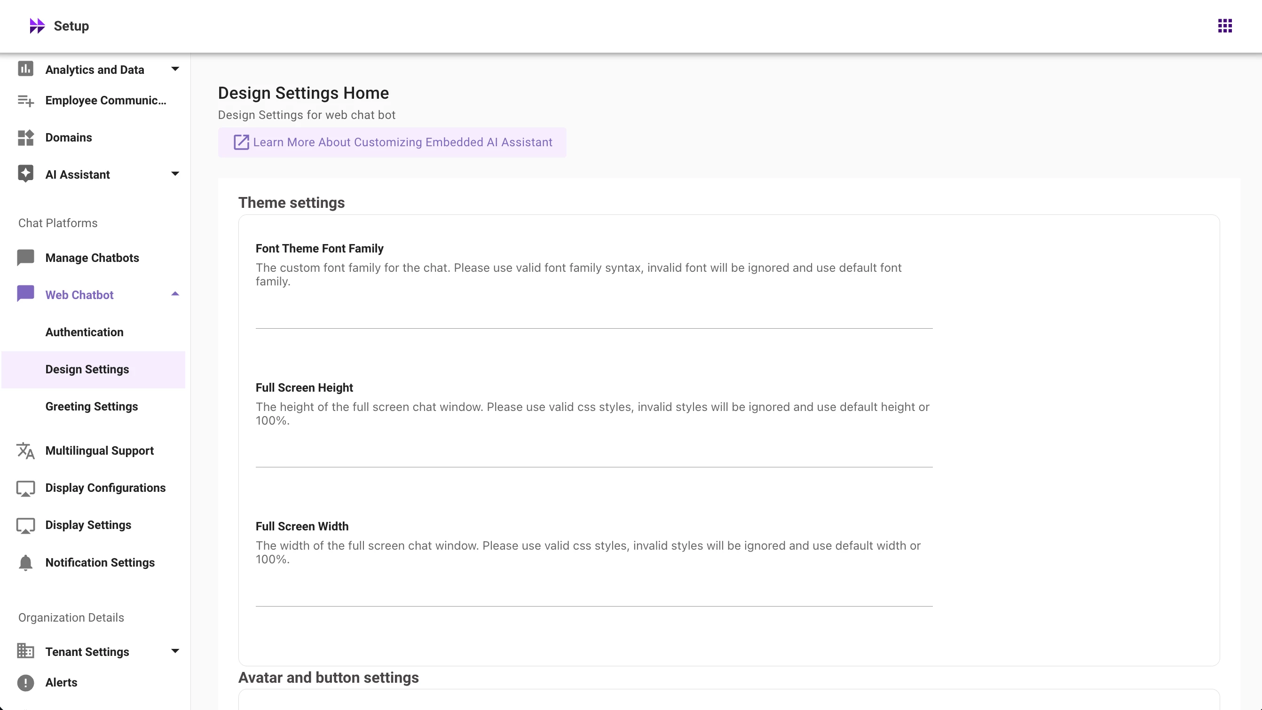Click the Multilingual Support translate icon

(25, 451)
